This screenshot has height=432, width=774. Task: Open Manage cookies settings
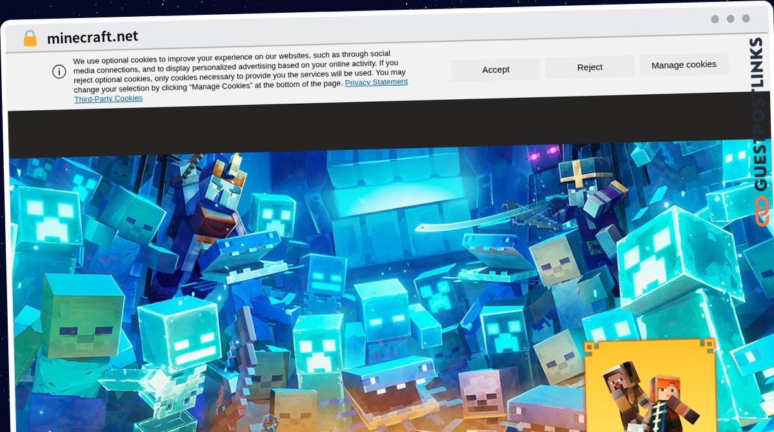[684, 64]
